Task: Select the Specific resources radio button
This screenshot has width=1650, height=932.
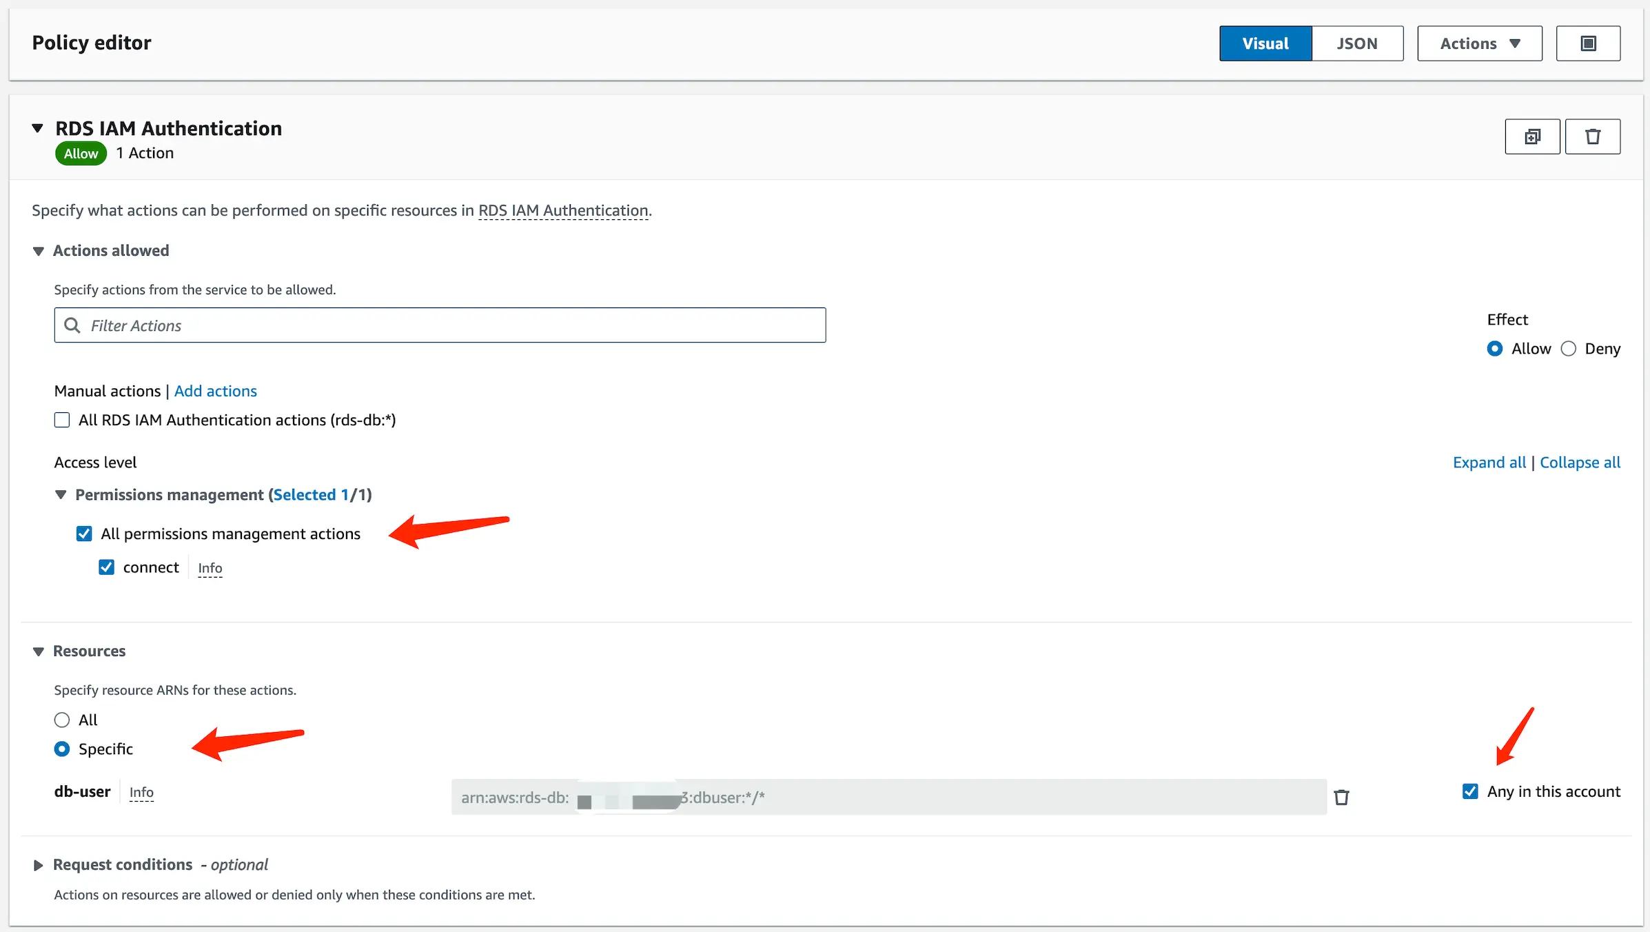Action: click(62, 749)
